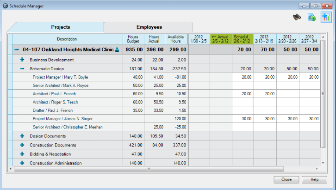Expand the Design Documents phase
Viewport: 336px width, 190px height.
[x=22, y=136]
